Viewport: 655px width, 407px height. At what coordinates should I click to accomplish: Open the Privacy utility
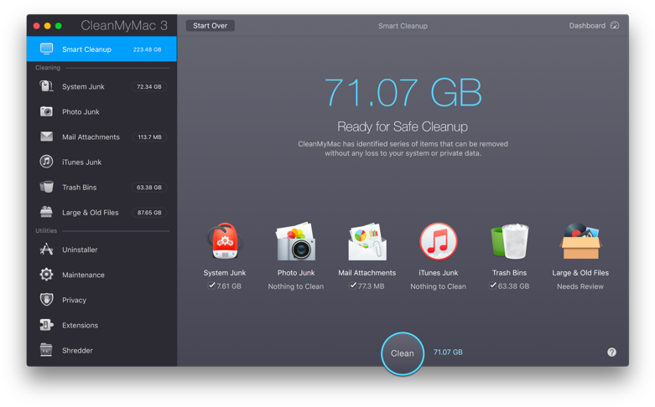point(101,300)
